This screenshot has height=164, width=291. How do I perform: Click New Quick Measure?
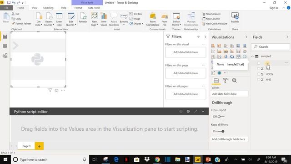pos(215,24)
